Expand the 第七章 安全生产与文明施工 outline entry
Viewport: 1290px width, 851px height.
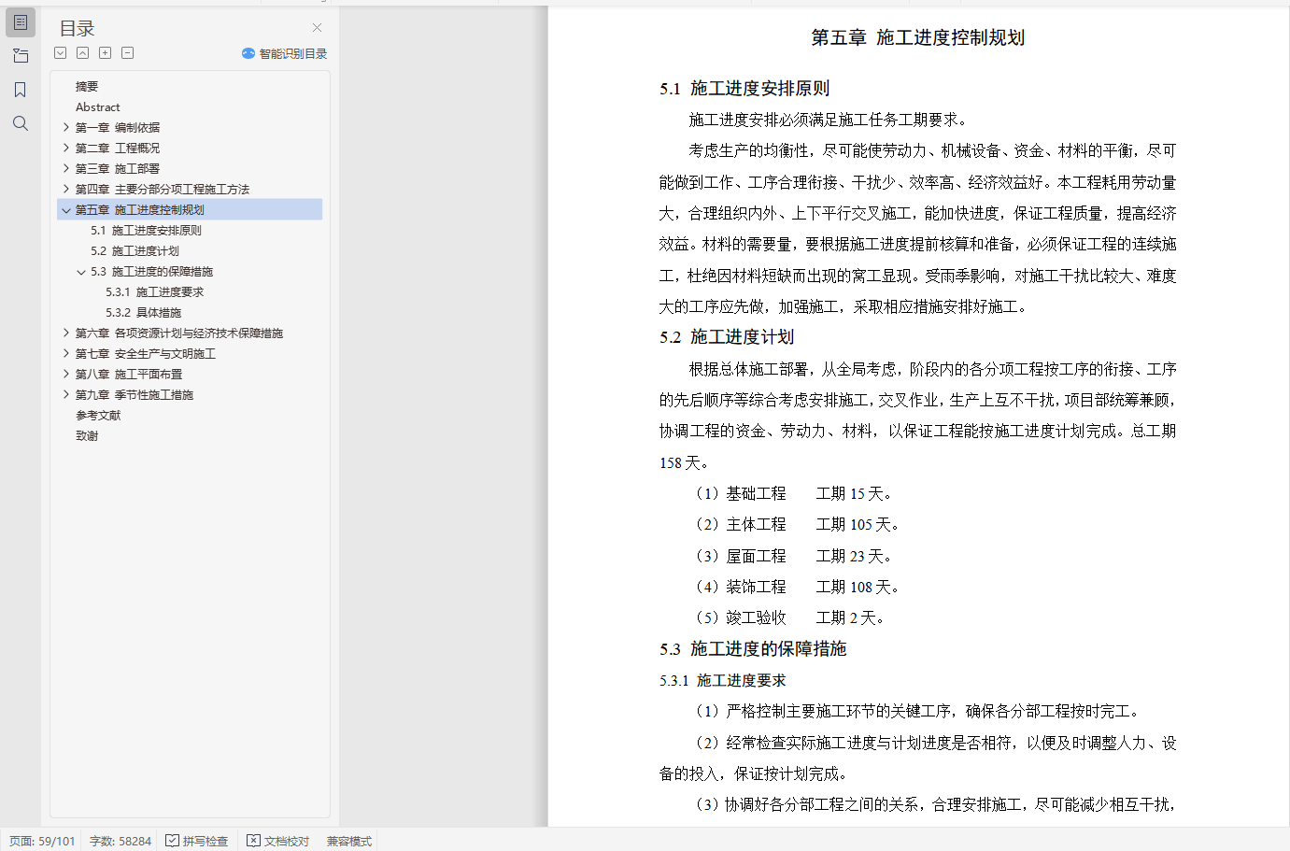pos(66,353)
